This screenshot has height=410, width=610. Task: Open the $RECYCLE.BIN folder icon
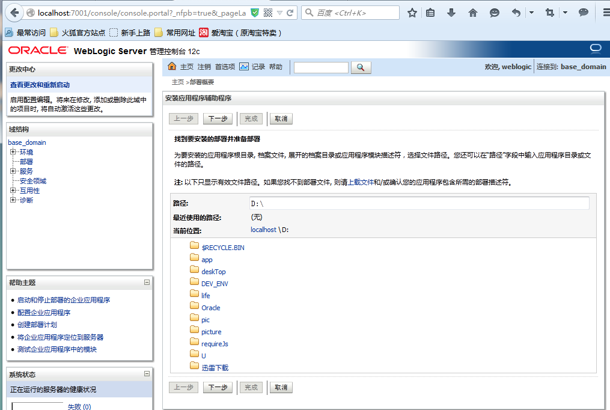click(x=195, y=245)
